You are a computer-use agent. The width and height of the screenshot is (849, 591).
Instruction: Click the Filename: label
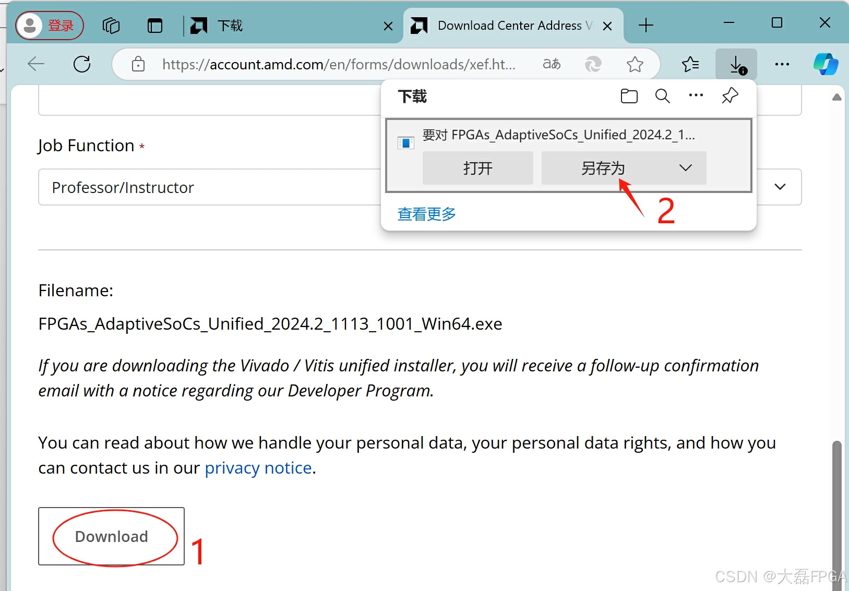(x=76, y=291)
